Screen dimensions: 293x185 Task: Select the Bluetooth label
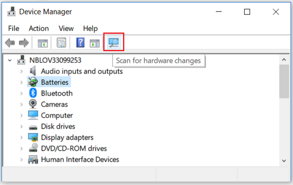click(57, 94)
